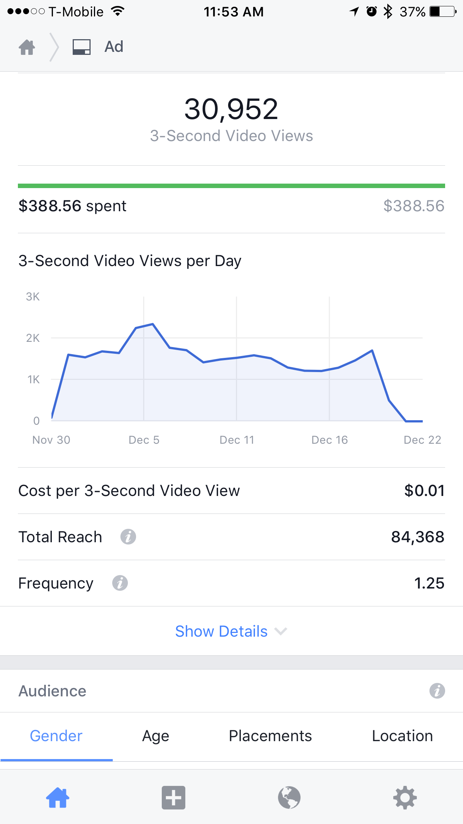
Task: Tap the Ad placement icon in breadcrumb
Action: [81, 47]
